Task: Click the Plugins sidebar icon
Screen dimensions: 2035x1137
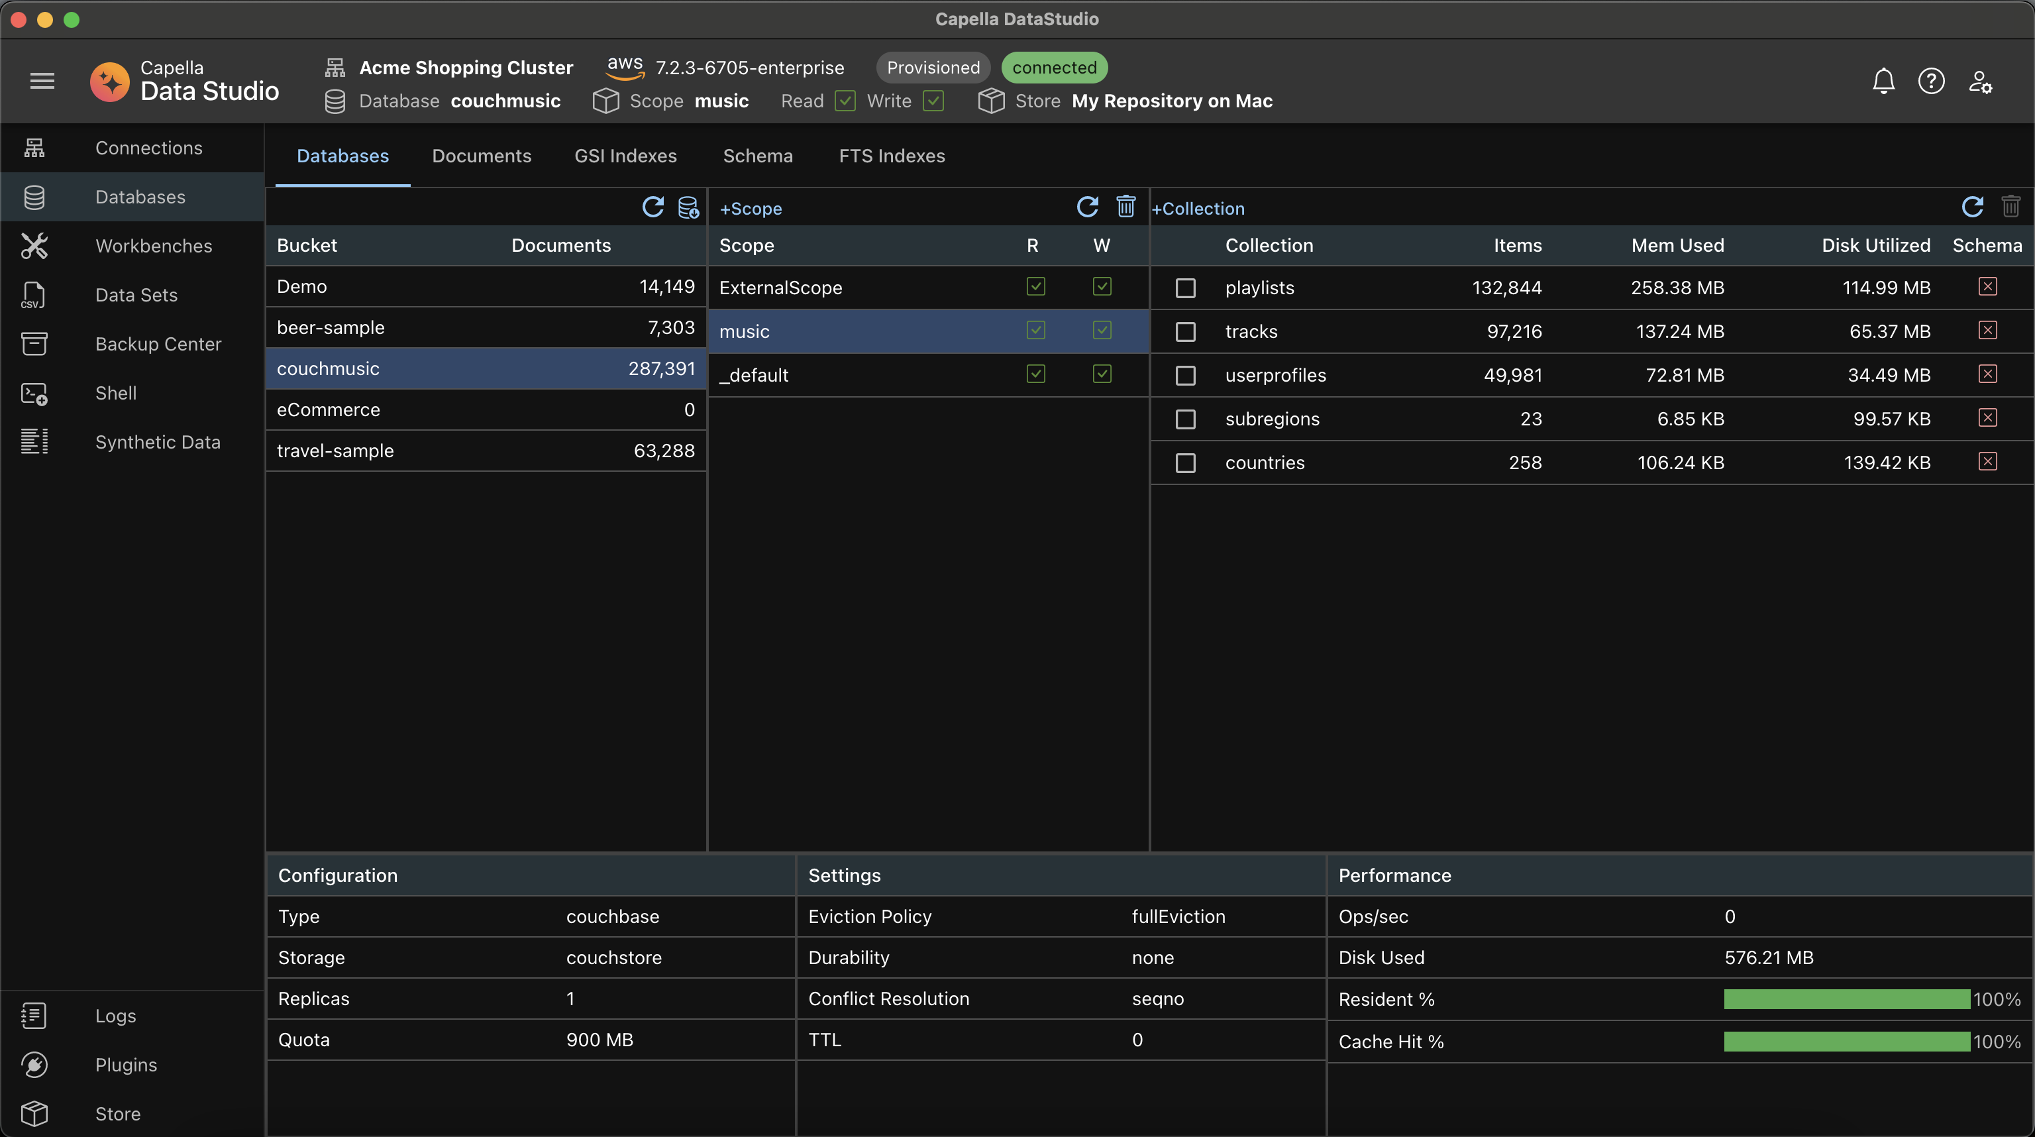Action: coord(34,1064)
